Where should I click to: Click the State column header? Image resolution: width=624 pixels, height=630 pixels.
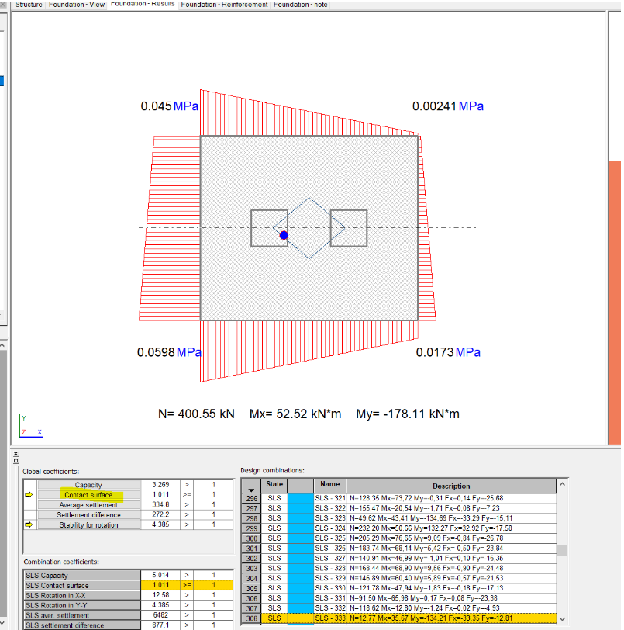pyautogui.click(x=274, y=485)
